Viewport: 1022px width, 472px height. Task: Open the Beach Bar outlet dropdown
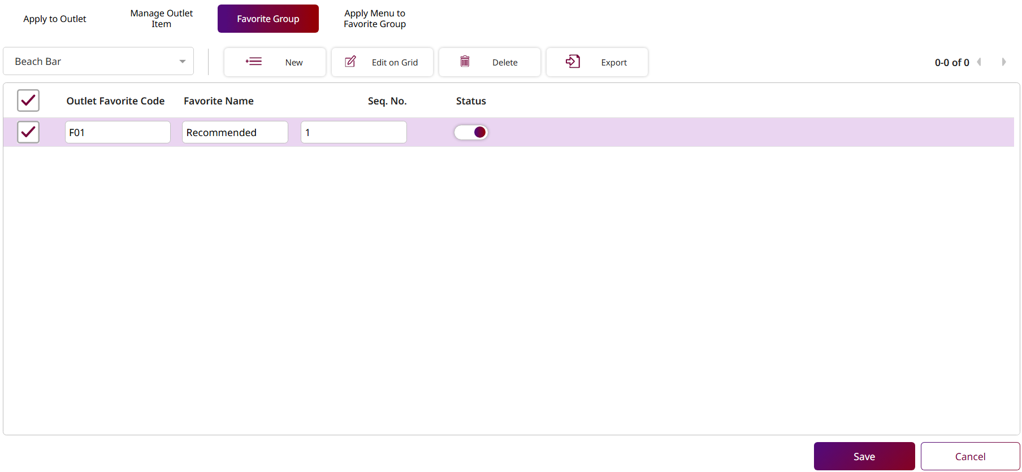[x=98, y=62]
